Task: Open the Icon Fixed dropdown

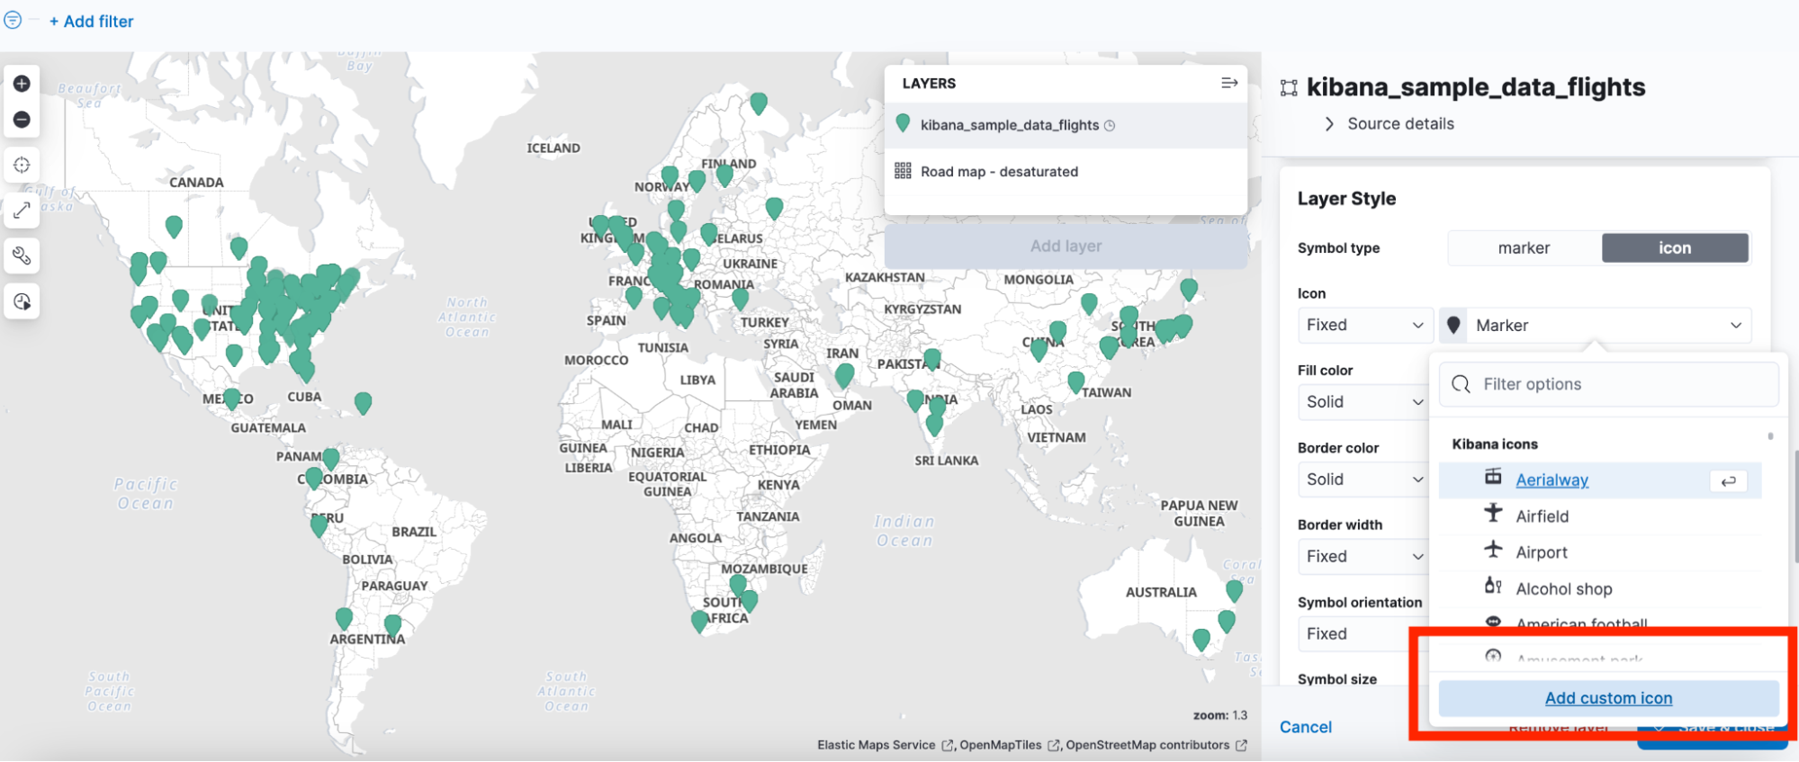Action: click(x=1363, y=325)
